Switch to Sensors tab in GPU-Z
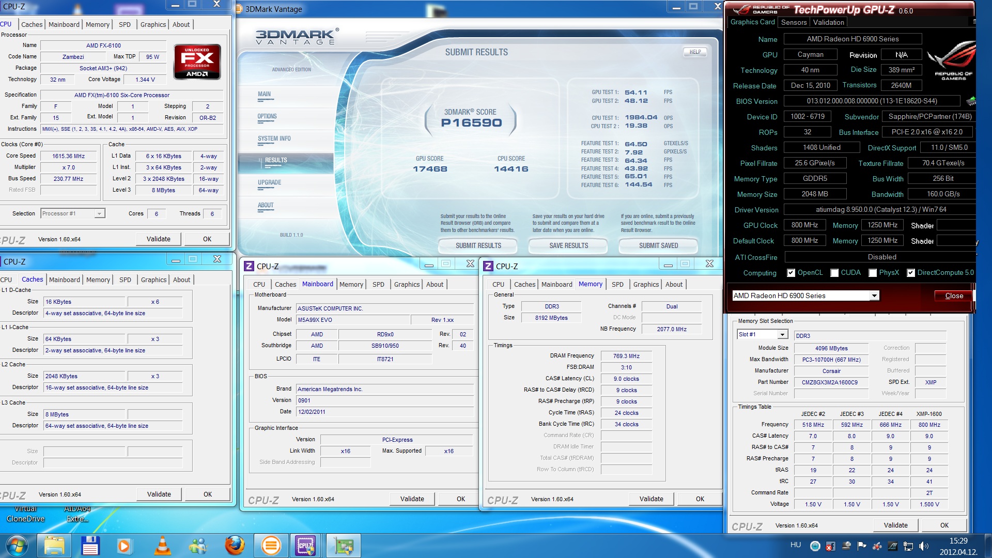The height and width of the screenshot is (558, 992). pos(794,22)
